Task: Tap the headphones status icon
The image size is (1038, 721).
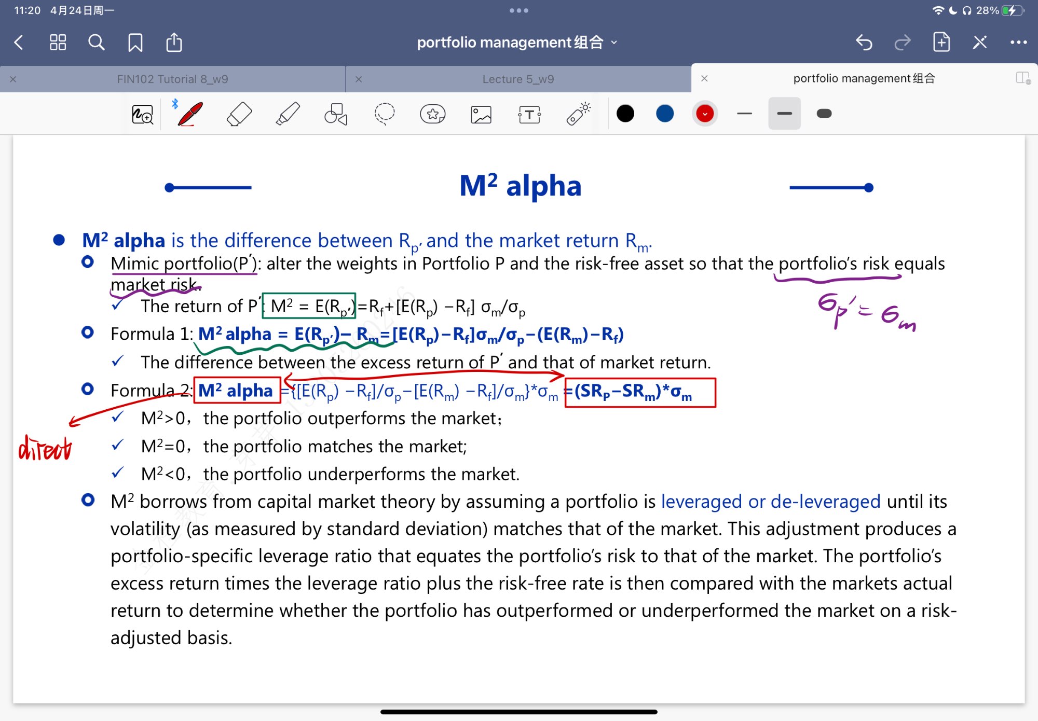Action: [x=967, y=10]
